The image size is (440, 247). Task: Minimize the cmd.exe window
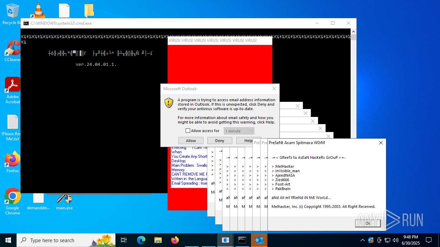click(x=317, y=23)
